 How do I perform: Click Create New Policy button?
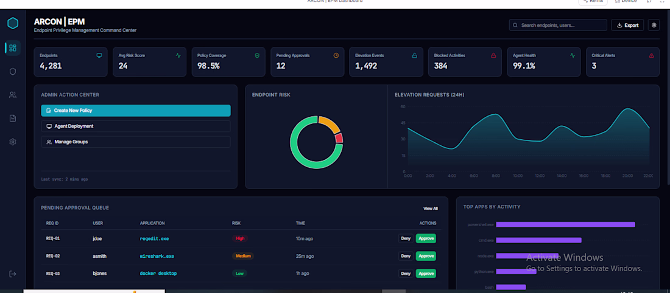point(136,111)
